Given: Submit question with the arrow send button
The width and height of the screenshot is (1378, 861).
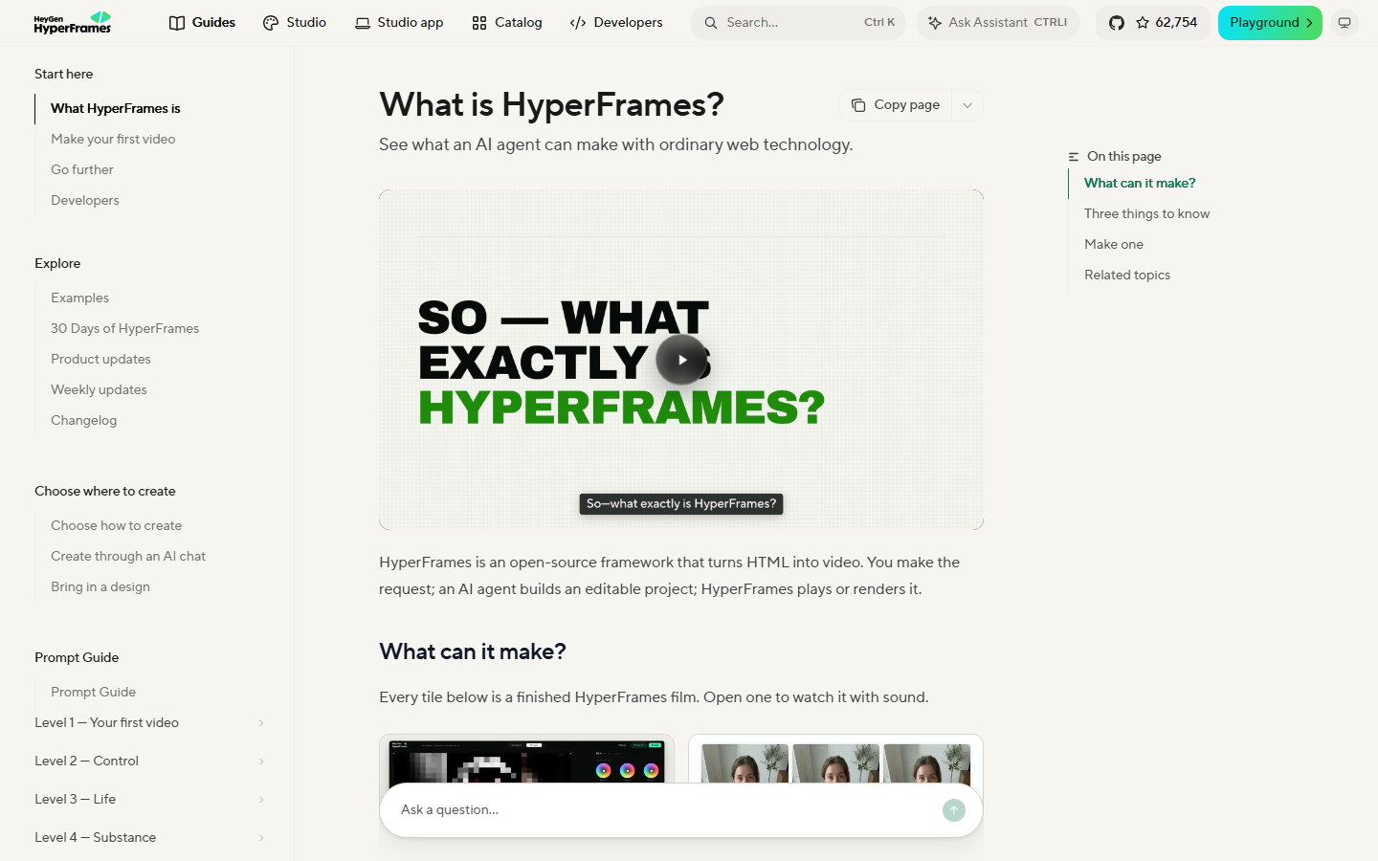Looking at the screenshot, I should pyautogui.click(x=954, y=810).
